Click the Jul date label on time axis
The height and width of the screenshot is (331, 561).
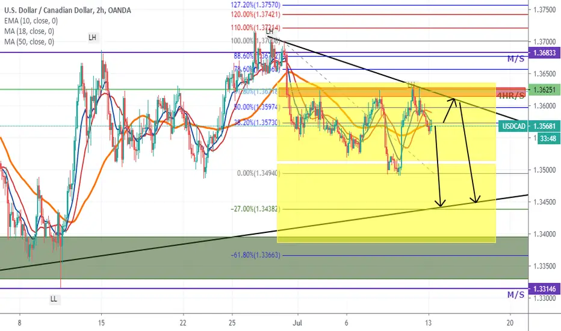(x=297, y=323)
